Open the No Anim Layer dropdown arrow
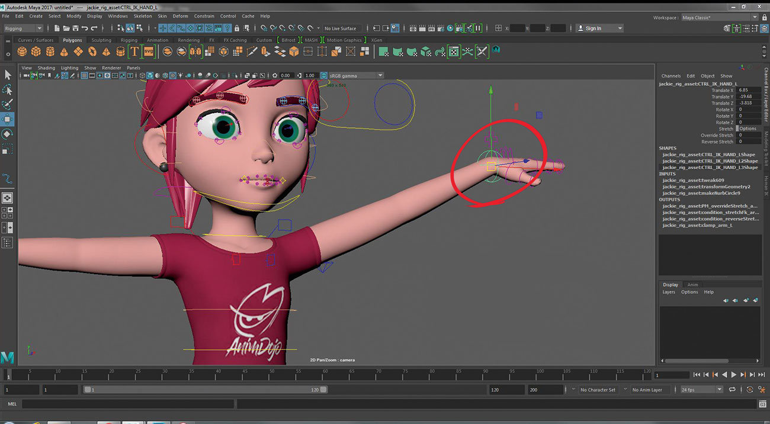770x424 pixels. tap(627, 390)
